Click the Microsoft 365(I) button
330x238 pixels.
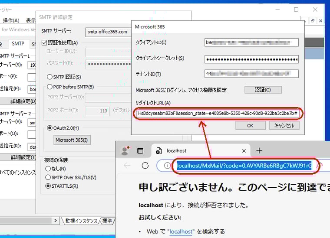[72, 140]
